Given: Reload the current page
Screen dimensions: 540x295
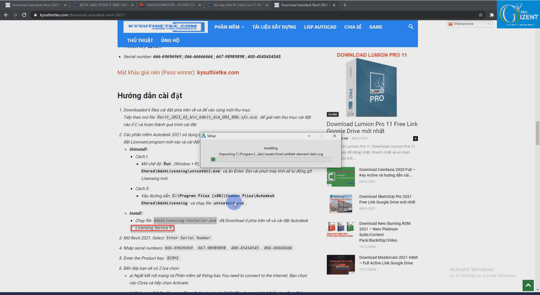Looking at the screenshot, I should [x=24, y=15].
